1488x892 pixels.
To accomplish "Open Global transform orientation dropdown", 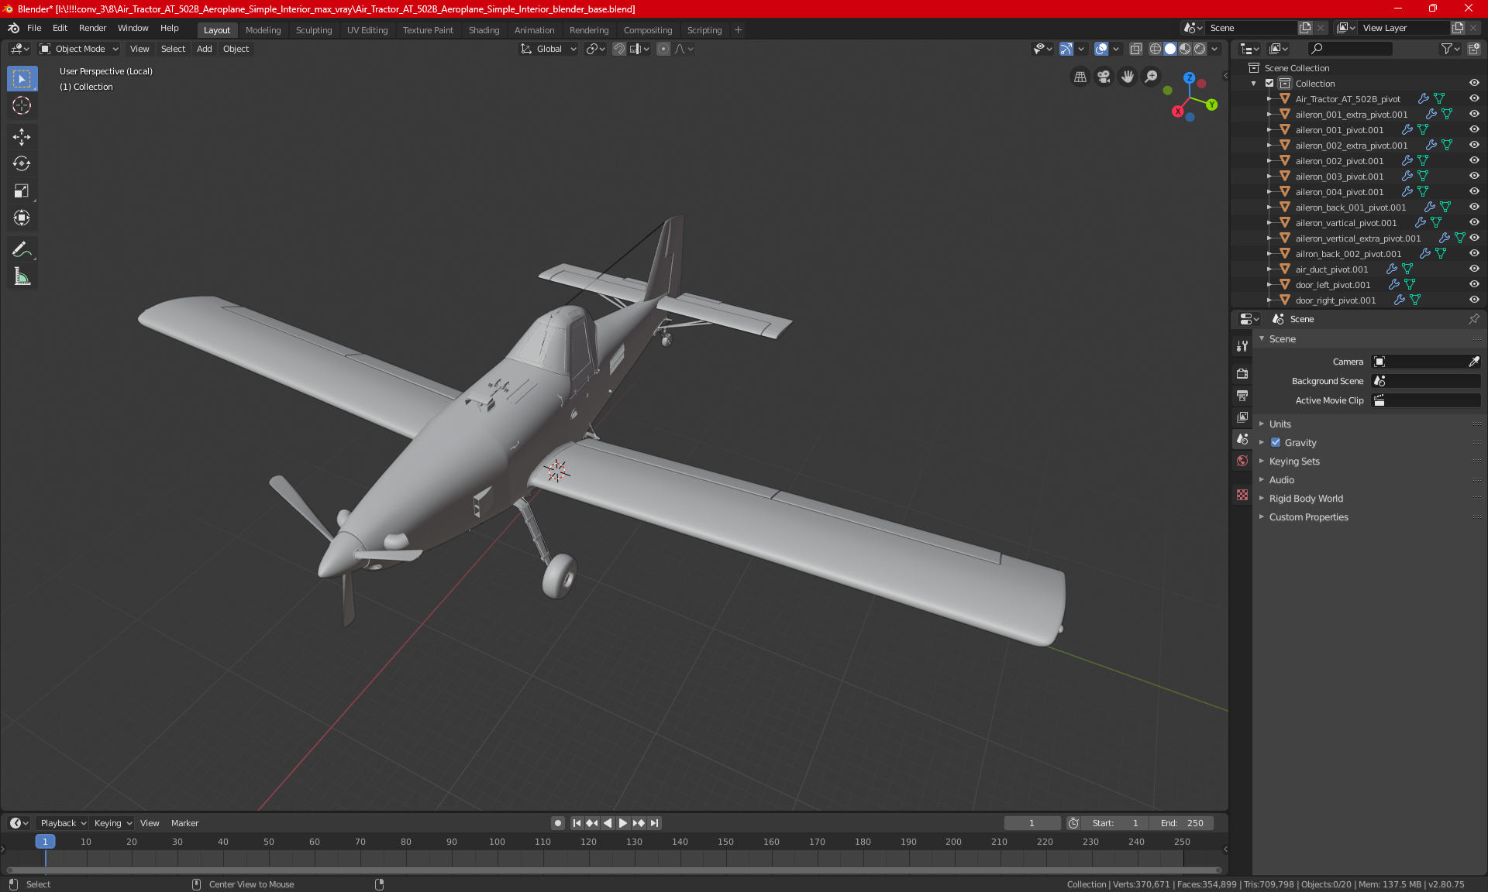I will pyautogui.click(x=549, y=49).
